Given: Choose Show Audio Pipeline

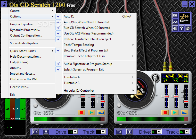Looking at the screenshot, I should coord(28,43).
